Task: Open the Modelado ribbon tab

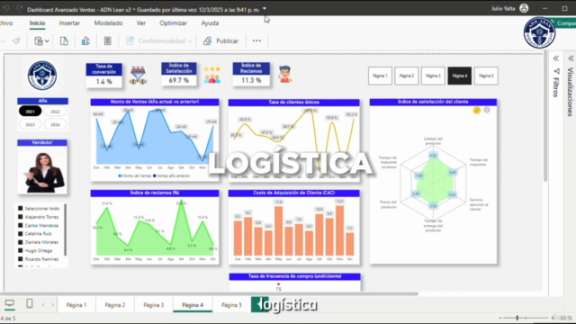Action: click(x=108, y=23)
